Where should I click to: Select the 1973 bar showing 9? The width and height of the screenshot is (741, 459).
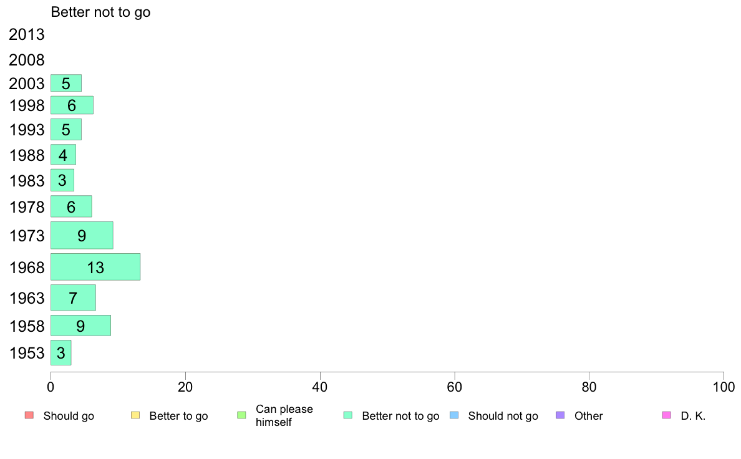(82, 235)
